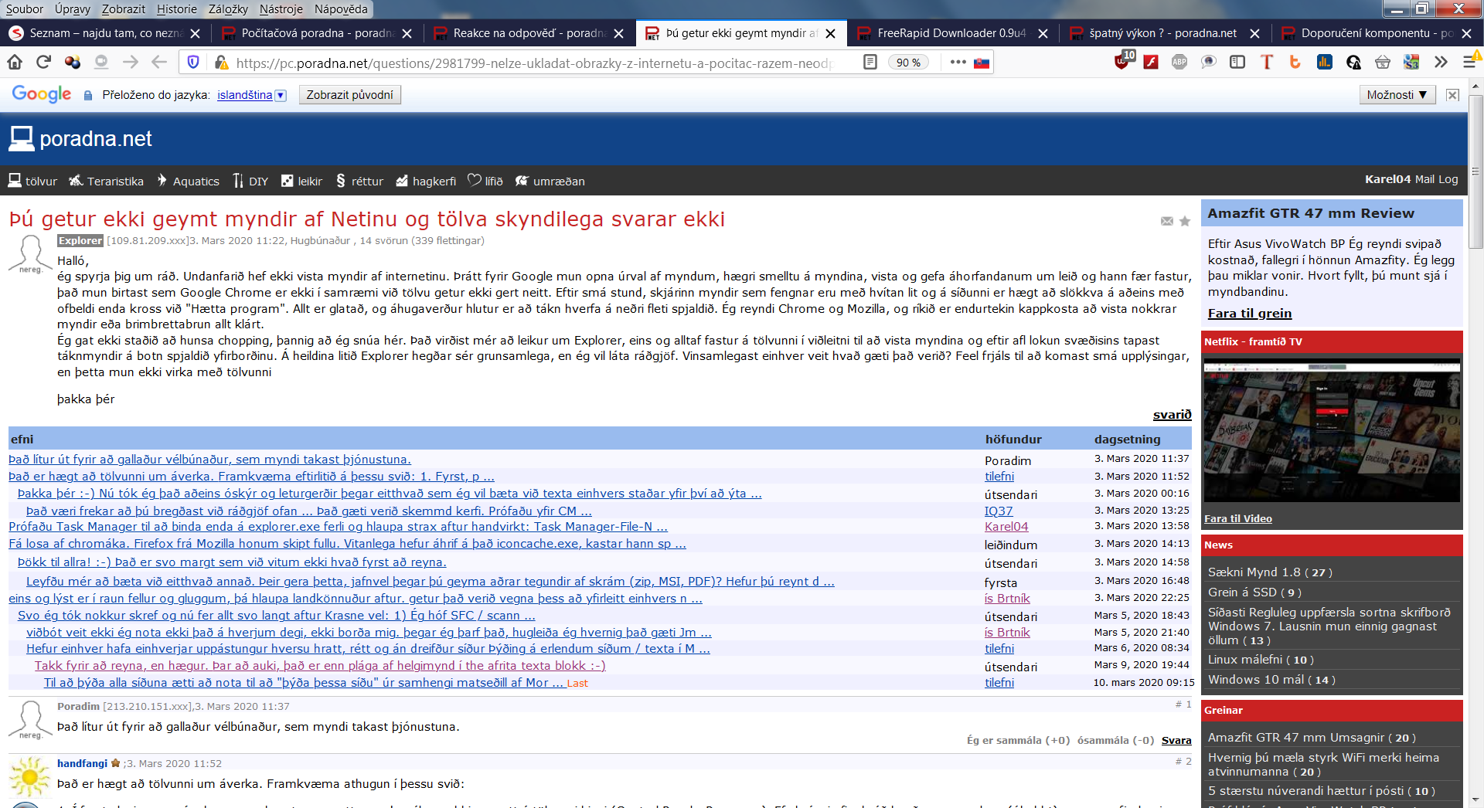The width and height of the screenshot is (1484, 808).
Task: Click the page vertical scrollbar thumb
Action: (1475, 171)
